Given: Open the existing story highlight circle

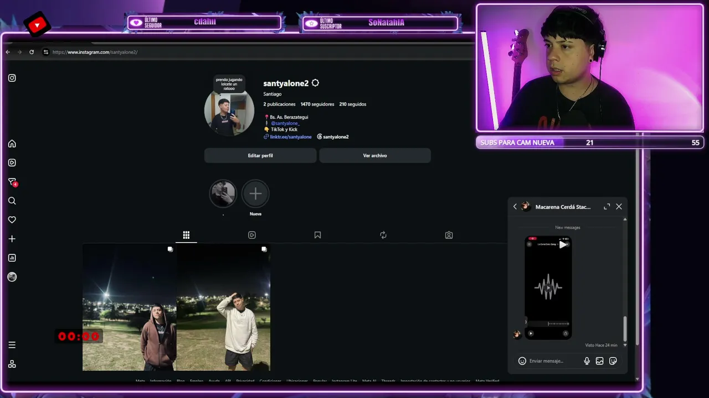Looking at the screenshot, I should pos(223,193).
